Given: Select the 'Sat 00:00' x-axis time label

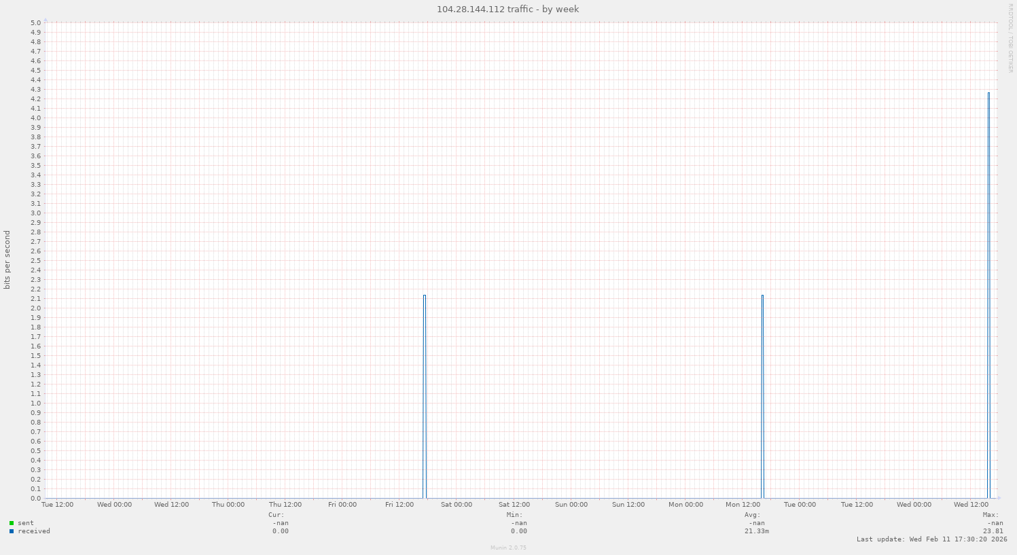Looking at the screenshot, I should click(x=457, y=505).
